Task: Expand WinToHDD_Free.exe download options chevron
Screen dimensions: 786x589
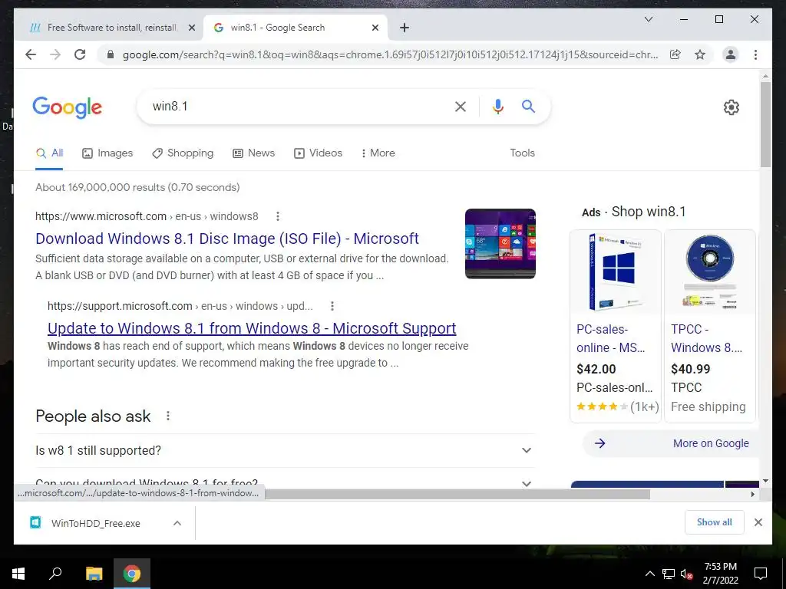Action: click(x=177, y=523)
